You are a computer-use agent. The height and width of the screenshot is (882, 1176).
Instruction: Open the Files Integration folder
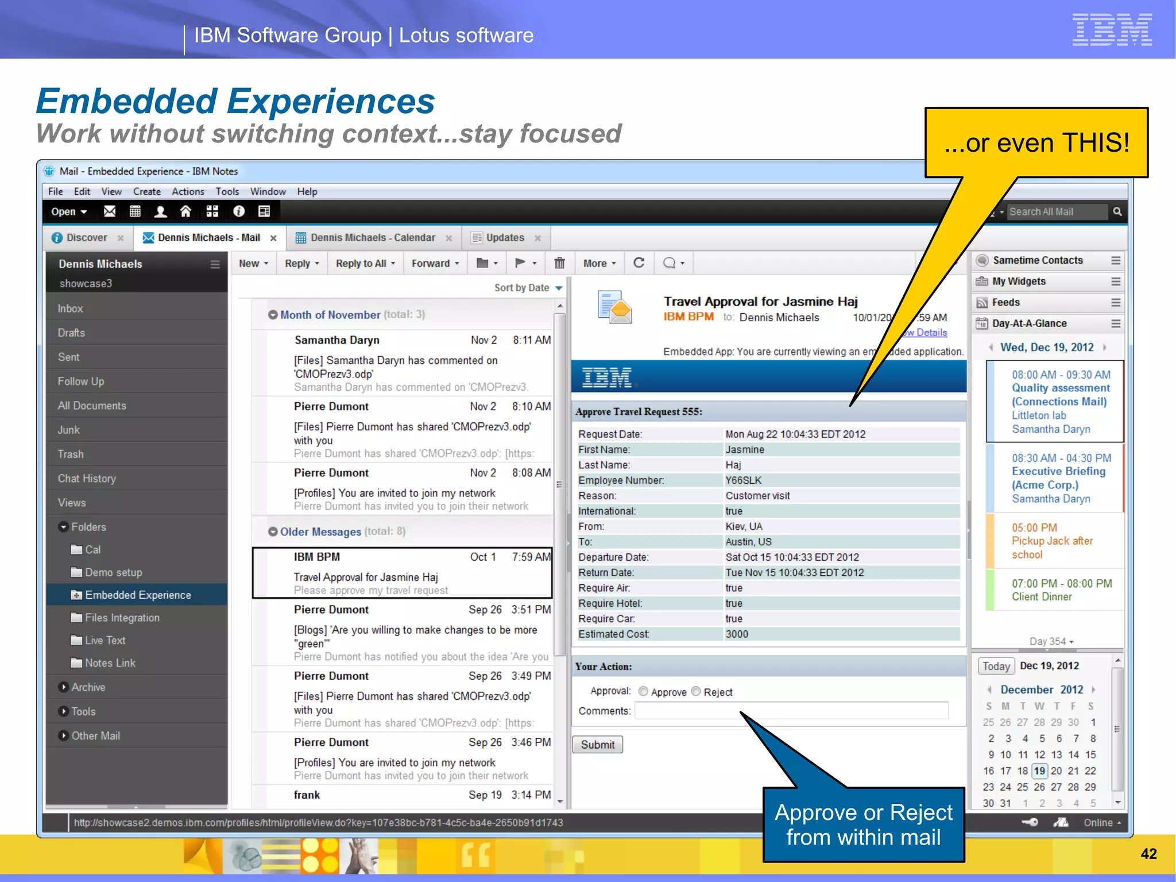(137, 618)
